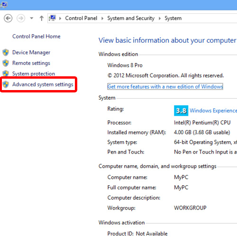Open the Control Panel Home link
Screen dimensions: 237x237
tap(36, 36)
